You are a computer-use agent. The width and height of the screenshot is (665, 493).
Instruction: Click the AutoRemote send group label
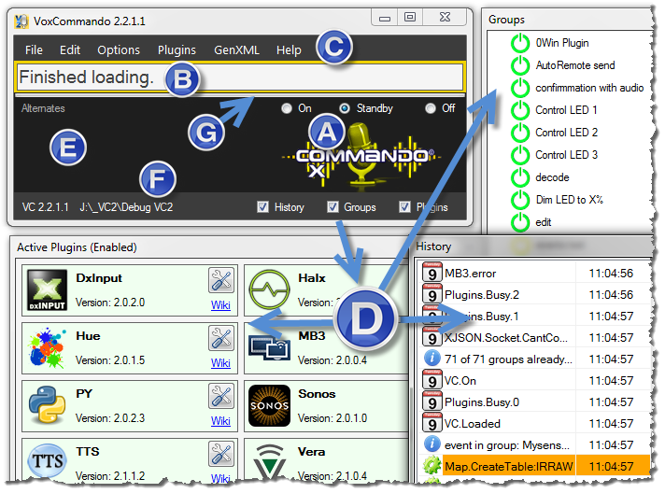point(575,65)
